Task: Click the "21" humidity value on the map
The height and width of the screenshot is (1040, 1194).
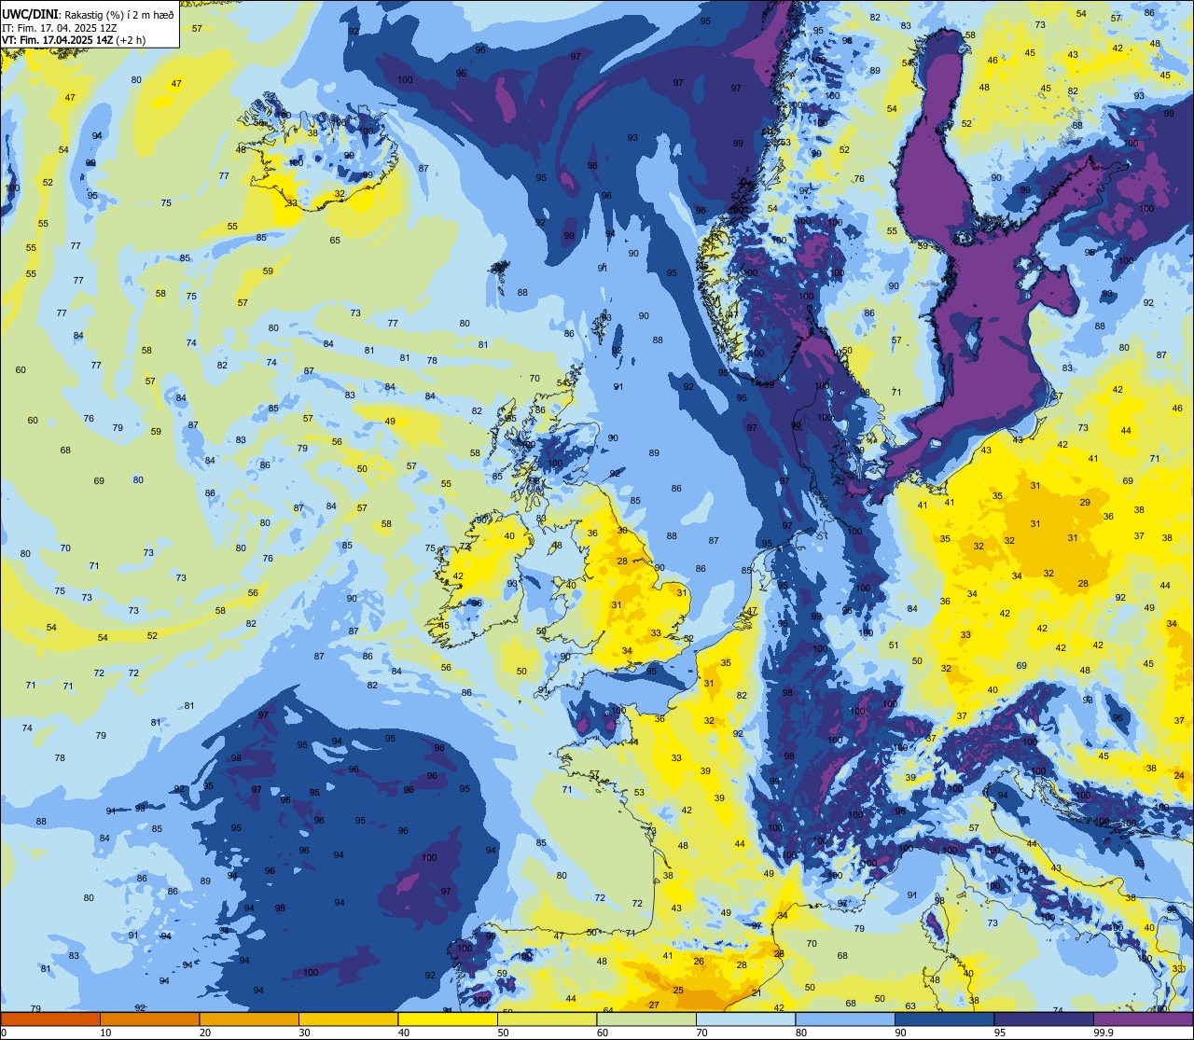Action: (x=757, y=993)
